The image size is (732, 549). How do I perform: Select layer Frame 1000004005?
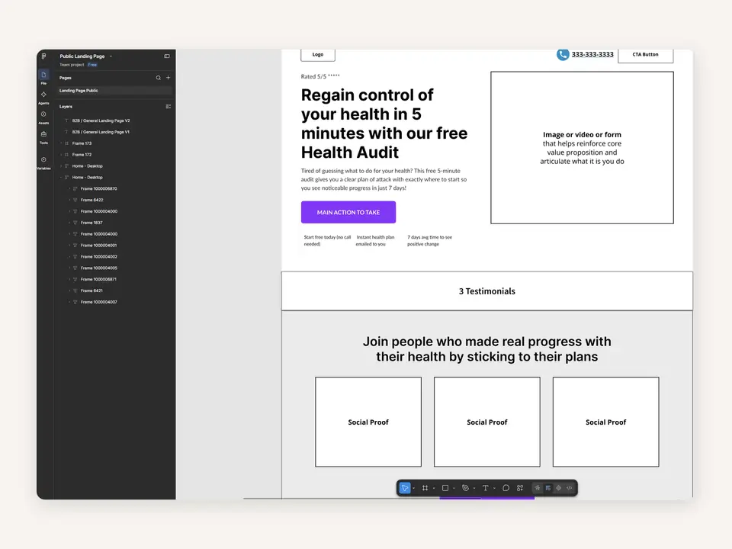pyautogui.click(x=98, y=268)
